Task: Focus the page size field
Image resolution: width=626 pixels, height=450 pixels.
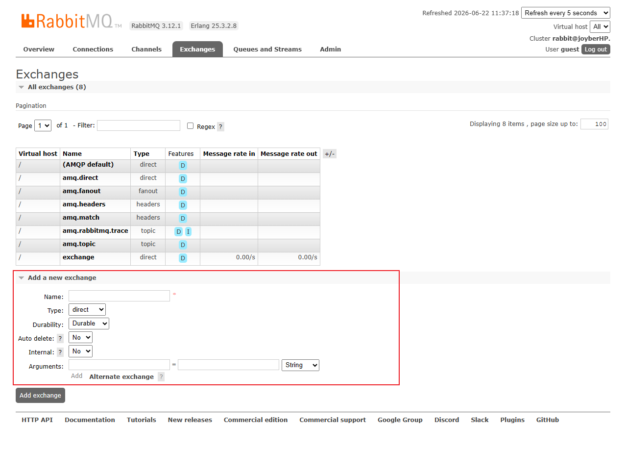Action: tap(594, 124)
